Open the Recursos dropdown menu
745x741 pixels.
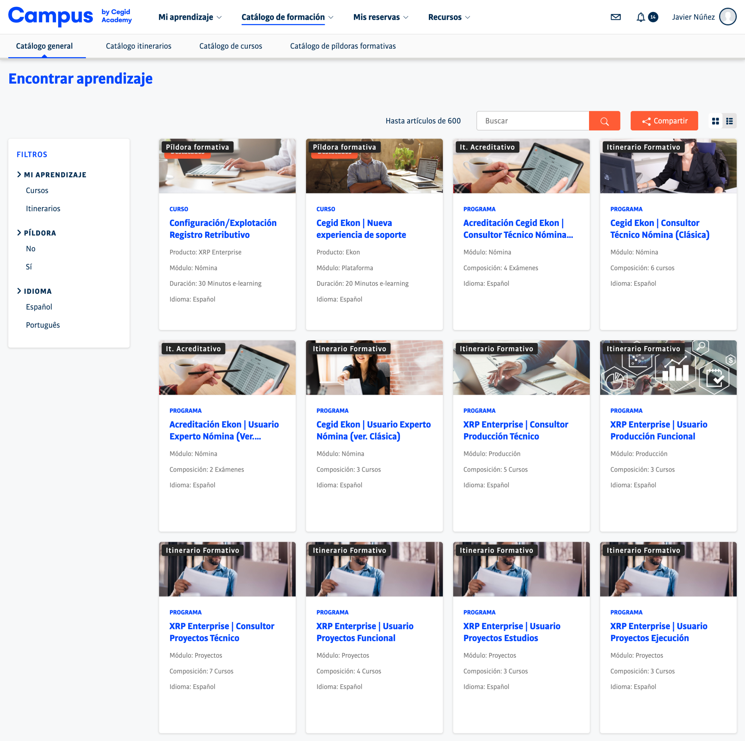(449, 17)
